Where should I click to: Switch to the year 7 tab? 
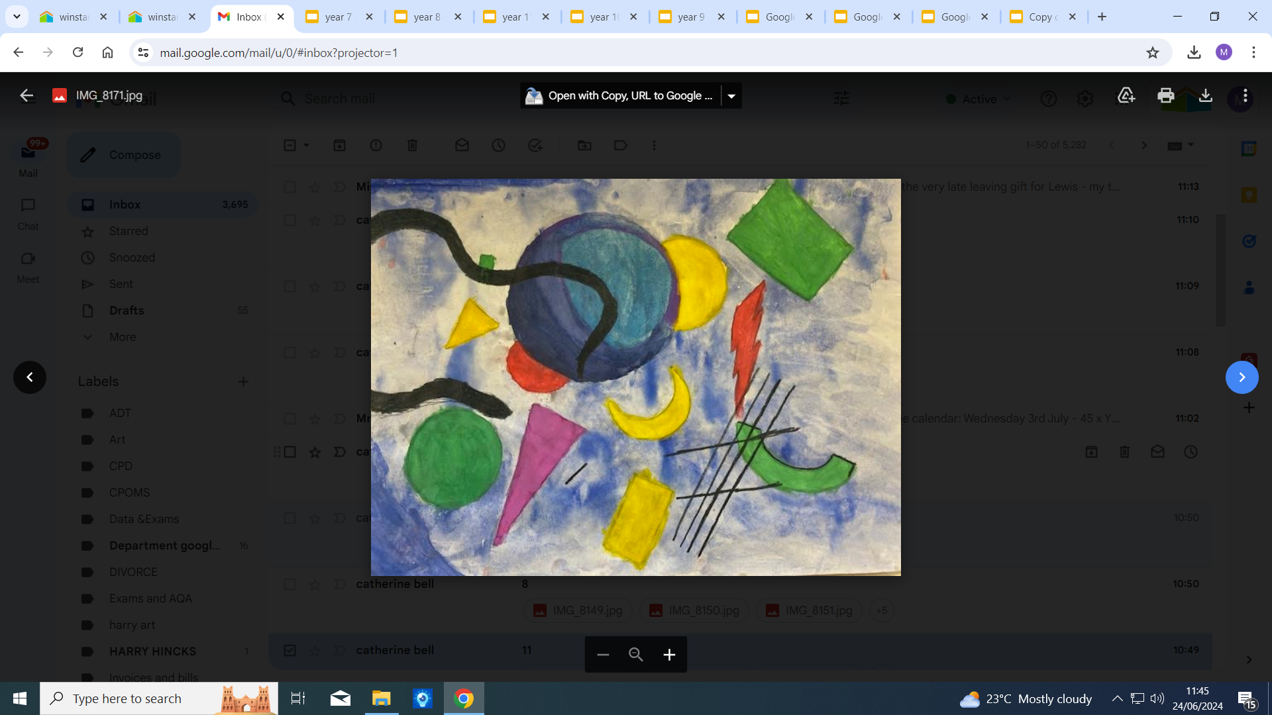click(x=339, y=17)
